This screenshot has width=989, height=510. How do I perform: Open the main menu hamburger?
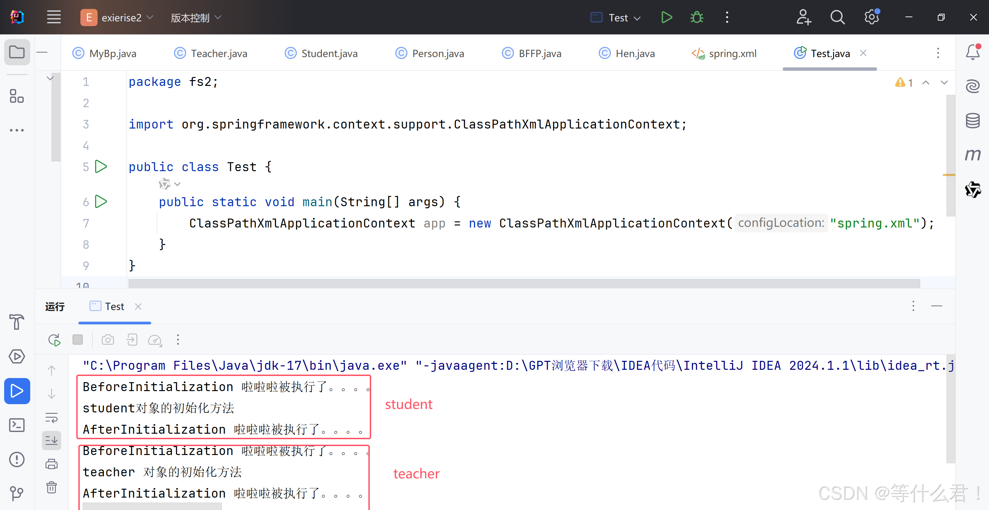pos(54,17)
